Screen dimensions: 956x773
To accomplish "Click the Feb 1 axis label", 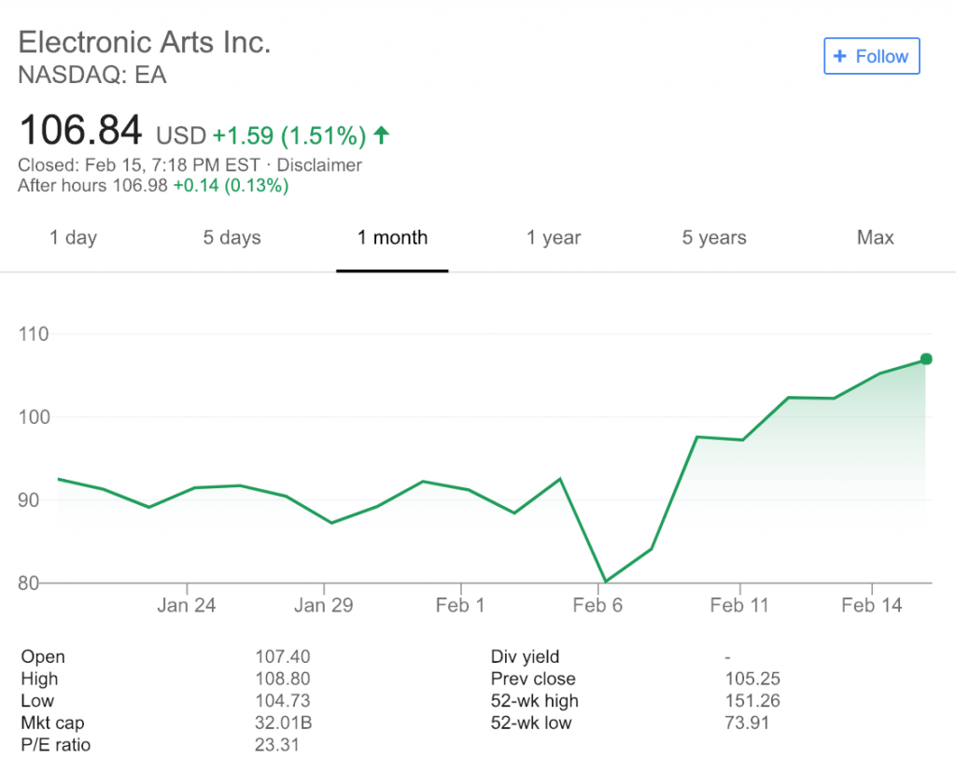I will tap(460, 605).
